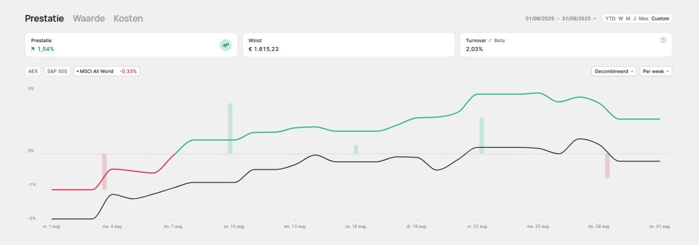Select the Custom range option
The height and width of the screenshot is (245, 699).
(x=660, y=18)
